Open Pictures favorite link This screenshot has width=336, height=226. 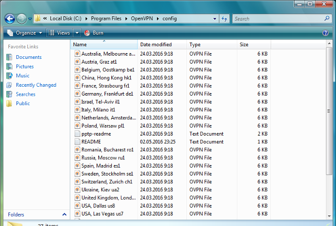[x=25, y=66]
